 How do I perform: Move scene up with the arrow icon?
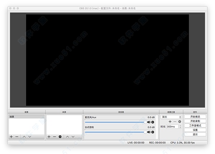24,136
